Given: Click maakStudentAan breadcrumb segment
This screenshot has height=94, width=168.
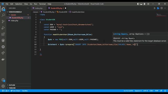Looking at the screenshot, I should 78,12.
